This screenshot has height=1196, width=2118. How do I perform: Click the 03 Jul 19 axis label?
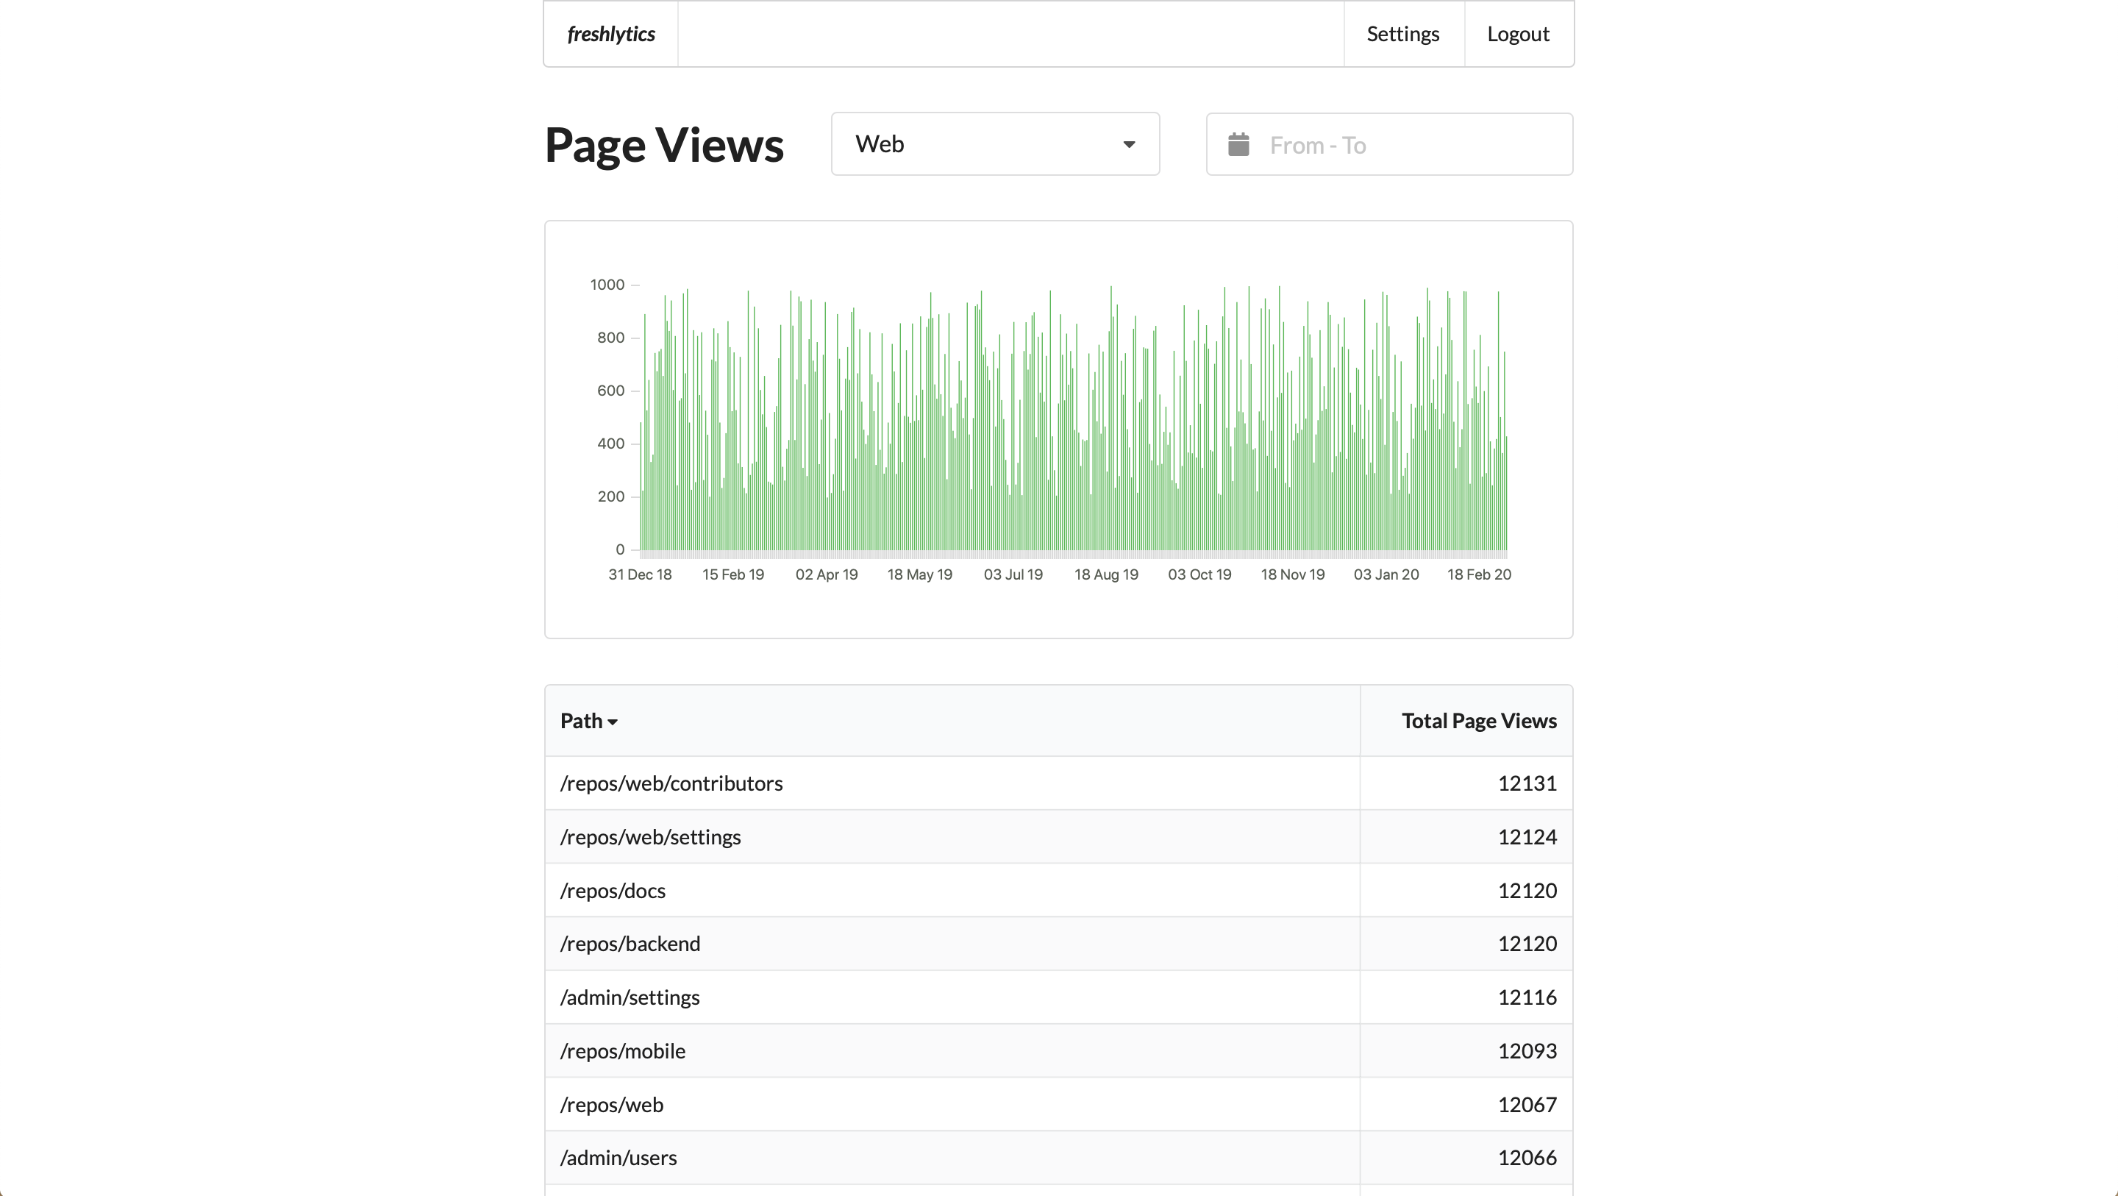(1013, 574)
